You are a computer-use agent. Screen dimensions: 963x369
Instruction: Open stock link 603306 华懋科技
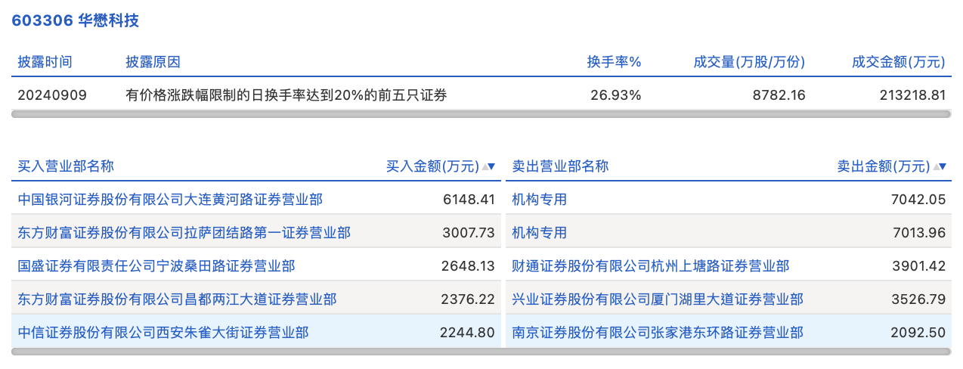click(76, 20)
